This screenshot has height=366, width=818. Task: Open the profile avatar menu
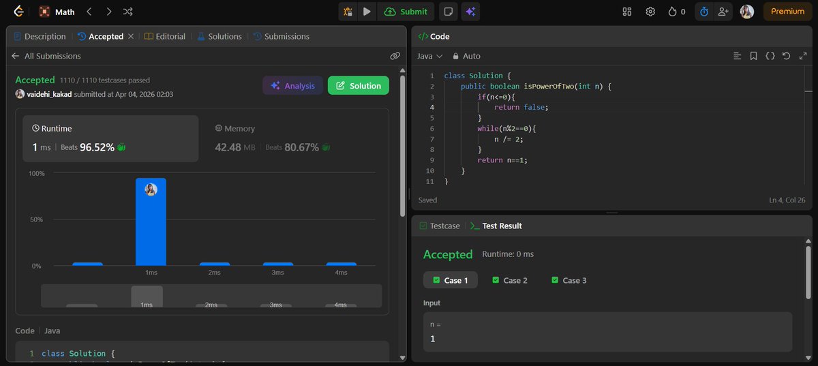(x=747, y=12)
